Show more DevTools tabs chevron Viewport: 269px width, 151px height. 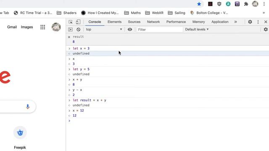235,22
